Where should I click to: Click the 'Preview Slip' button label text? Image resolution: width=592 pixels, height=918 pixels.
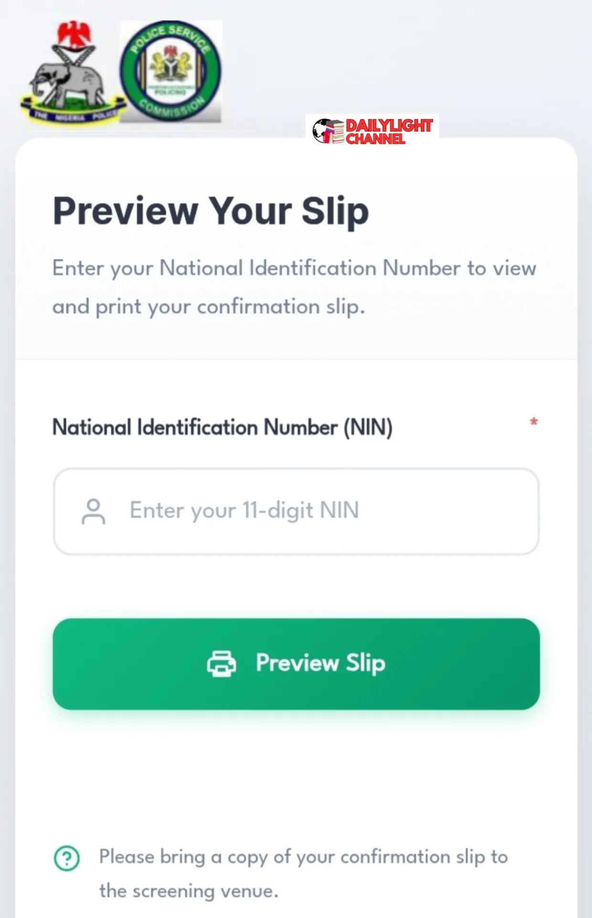(320, 663)
